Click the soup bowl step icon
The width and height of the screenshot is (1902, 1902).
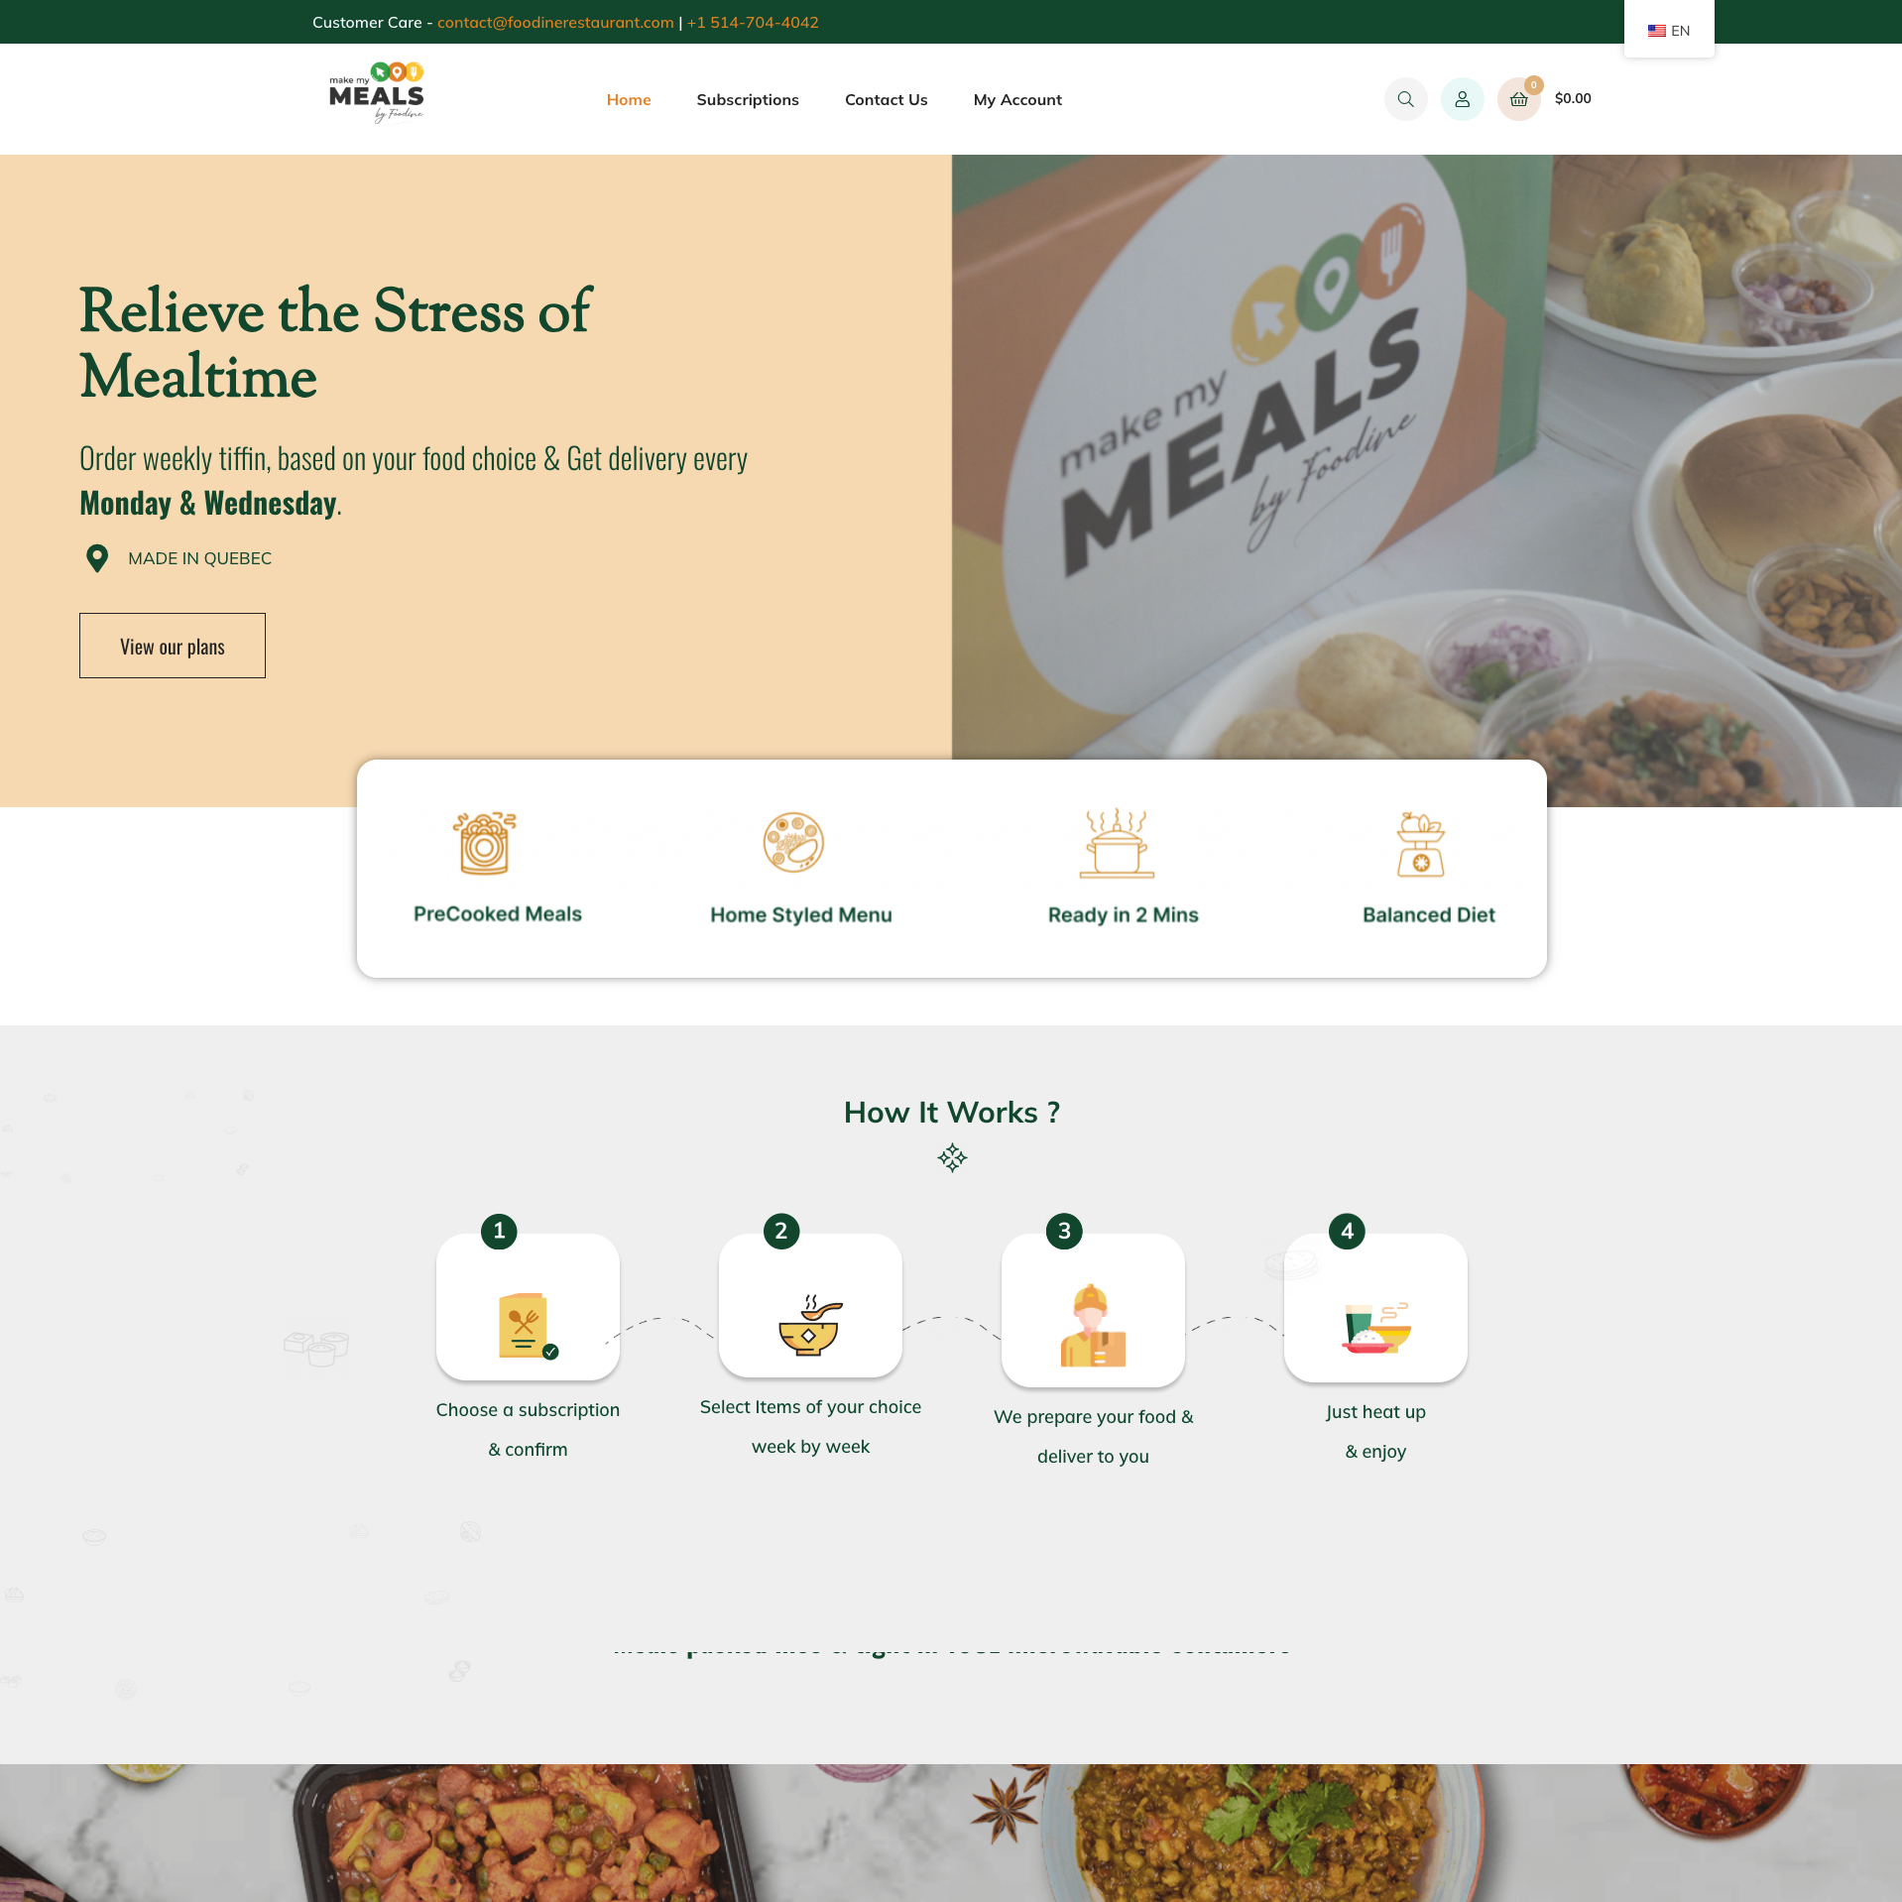810,1325
